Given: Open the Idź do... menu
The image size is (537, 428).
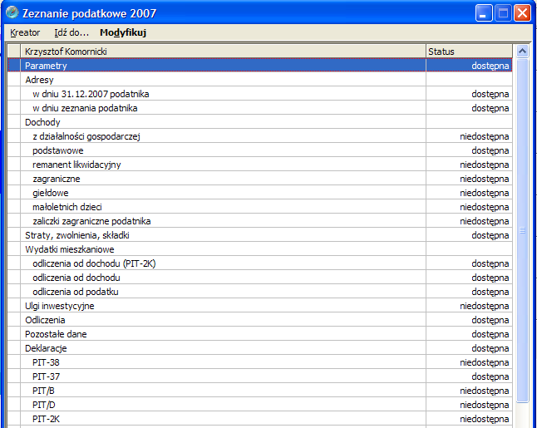Looking at the screenshot, I should 71,32.
